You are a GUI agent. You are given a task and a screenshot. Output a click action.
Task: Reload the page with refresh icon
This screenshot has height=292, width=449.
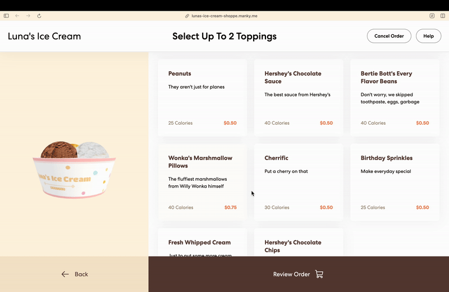click(39, 16)
